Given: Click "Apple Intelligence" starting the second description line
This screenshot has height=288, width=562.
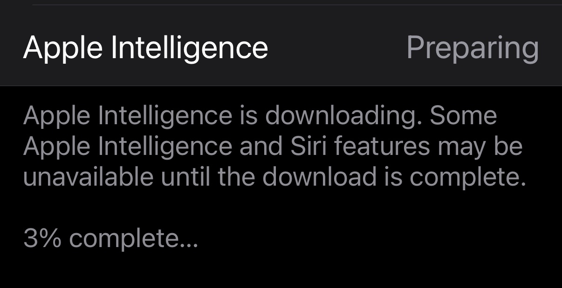Looking at the screenshot, I should tap(127, 147).
